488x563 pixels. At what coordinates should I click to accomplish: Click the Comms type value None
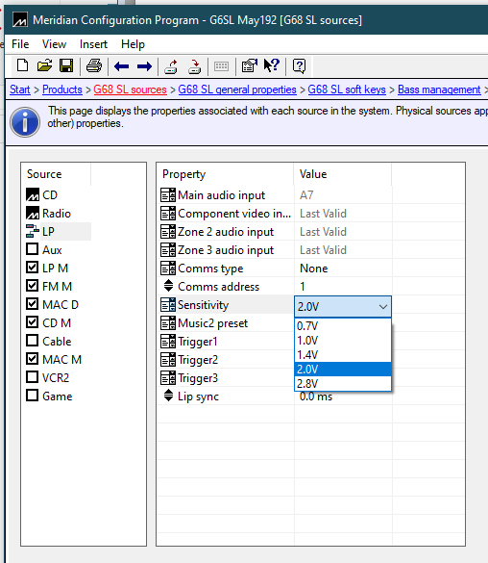click(314, 269)
